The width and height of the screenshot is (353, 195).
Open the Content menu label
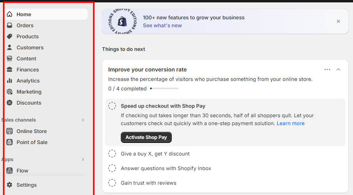tap(26, 58)
